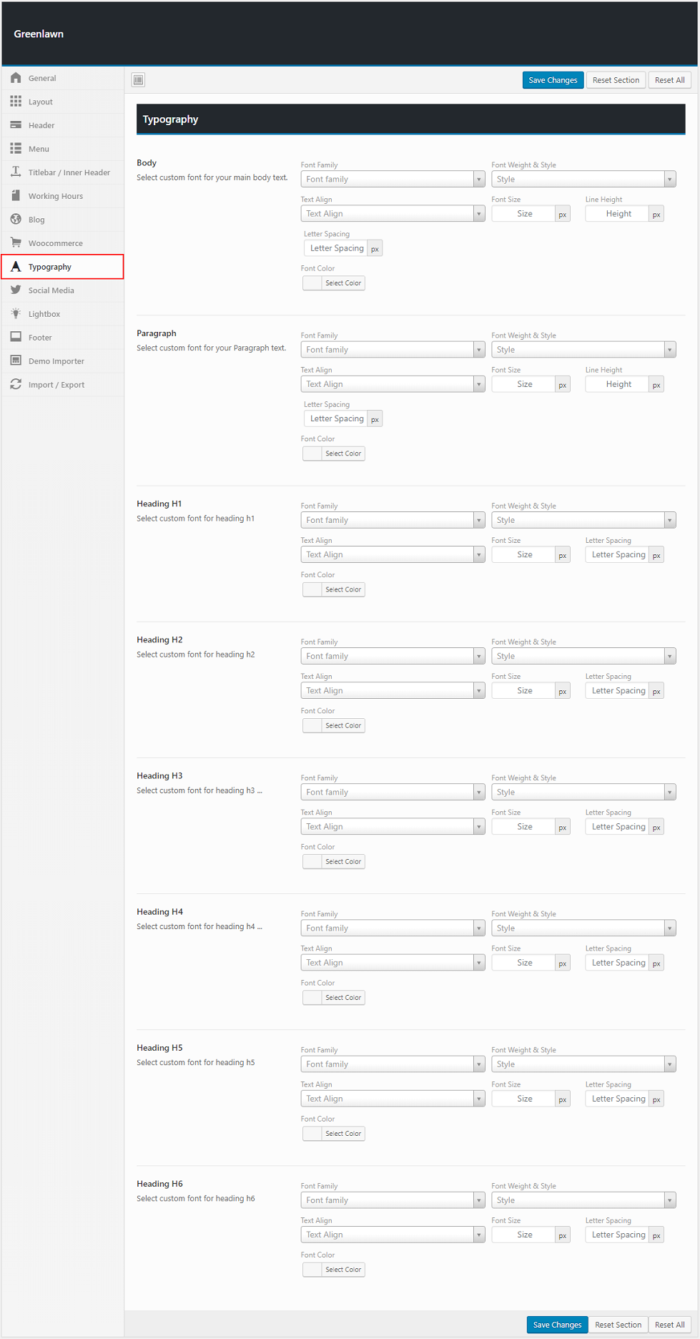Click the Working Hours document icon
700x1339 pixels.
click(16, 196)
